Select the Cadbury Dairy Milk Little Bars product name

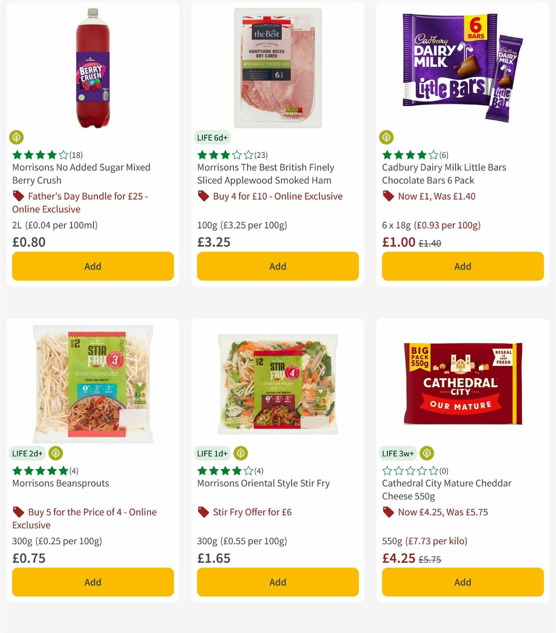(x=444, y=174)
